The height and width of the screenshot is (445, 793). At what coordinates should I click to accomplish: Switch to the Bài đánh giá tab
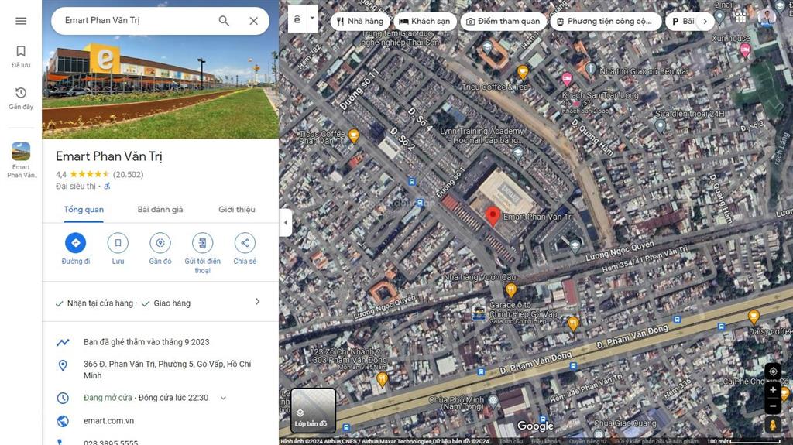point(160,210)
